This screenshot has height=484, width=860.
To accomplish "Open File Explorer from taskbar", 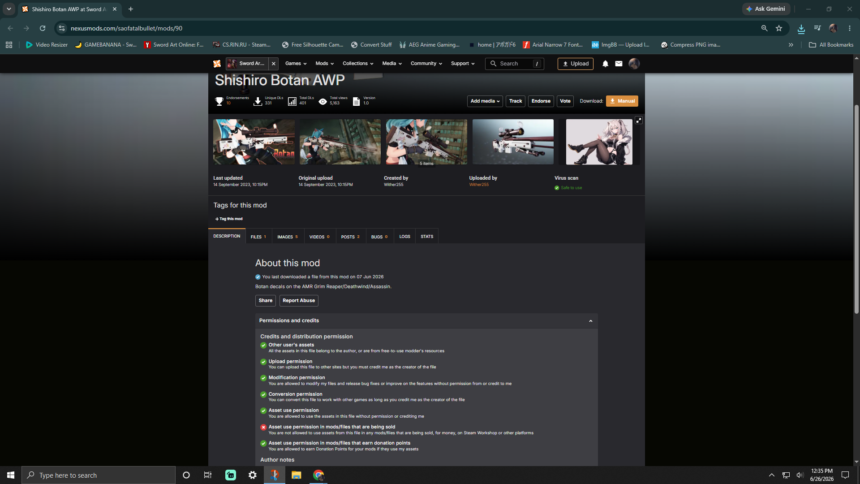I will click(x=297, y=475).
